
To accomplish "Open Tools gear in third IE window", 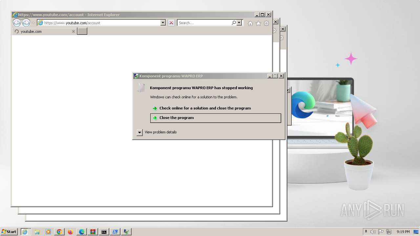I will 282,38.
